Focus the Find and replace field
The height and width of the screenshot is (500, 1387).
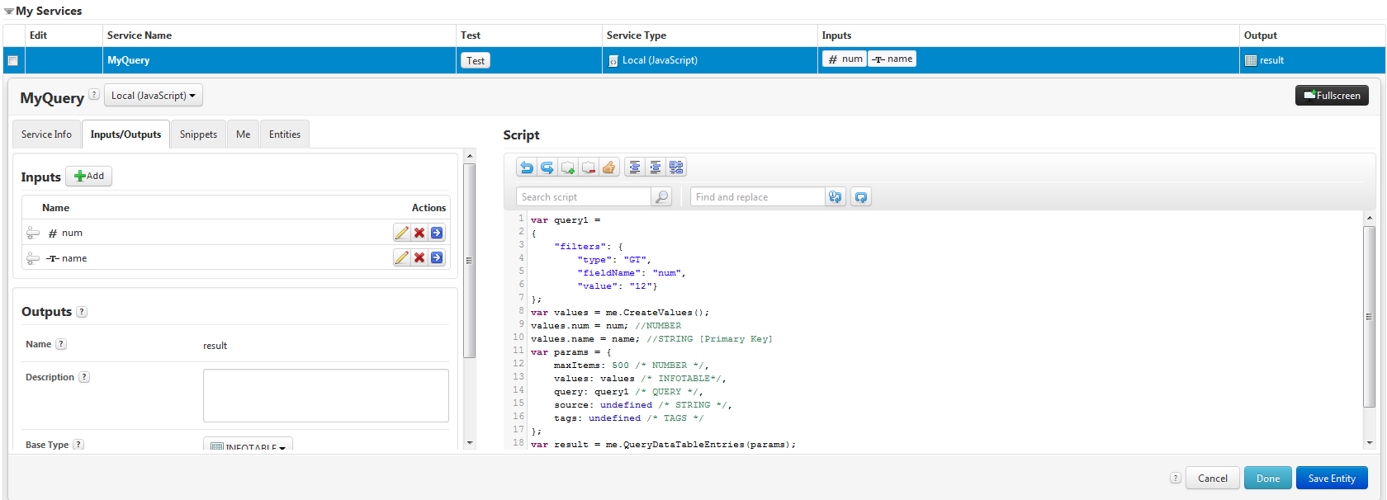(757, 197)
